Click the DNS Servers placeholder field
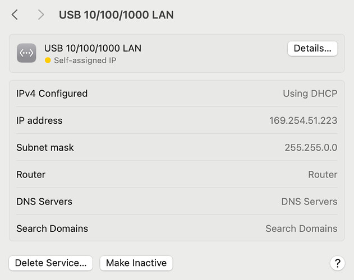This screenshot has width=354, height=280. 309,202
